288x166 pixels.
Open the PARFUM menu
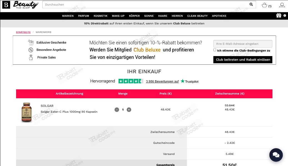tap(84, 16)
